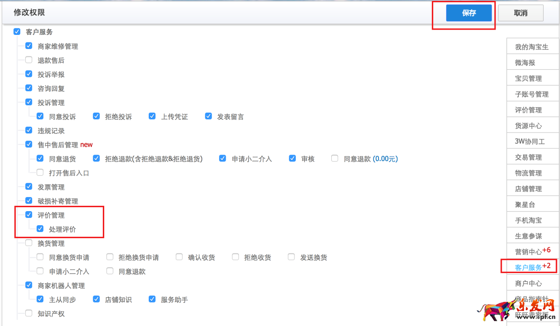The image size is (560, 326).
Task: Enable the 同意退款 (0.00元) checkbox
Action: pos(335,158)
